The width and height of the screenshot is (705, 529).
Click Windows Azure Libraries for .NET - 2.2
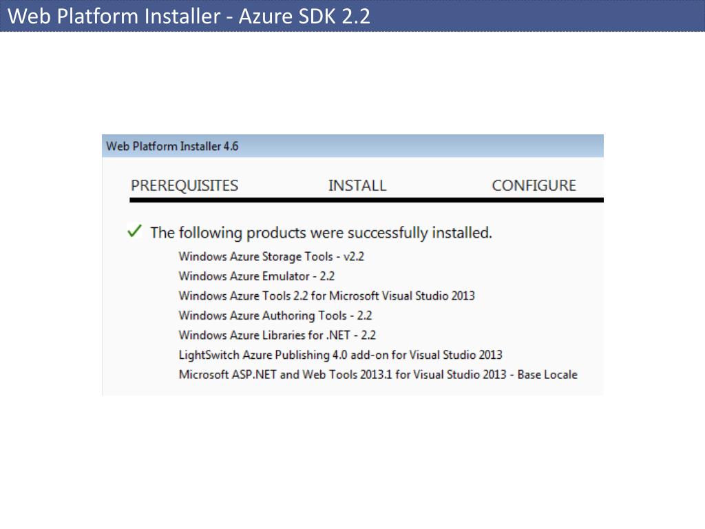tap(277, 335)
